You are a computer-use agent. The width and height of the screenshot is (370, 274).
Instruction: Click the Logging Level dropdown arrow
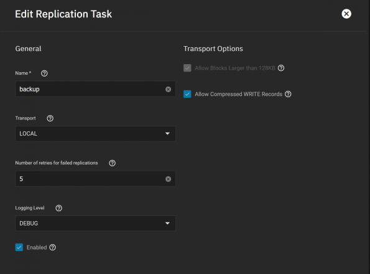pyautogui.click(x=167, y=223)
